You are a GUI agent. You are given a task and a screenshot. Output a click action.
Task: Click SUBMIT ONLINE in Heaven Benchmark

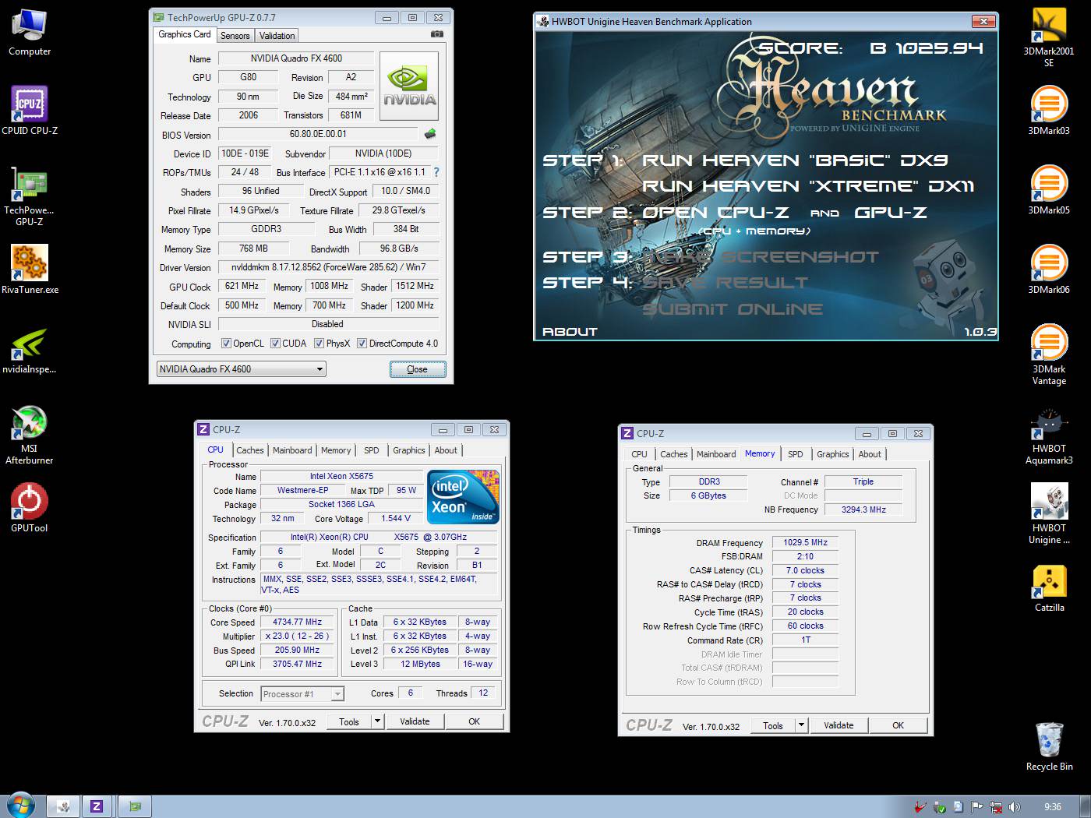coord(732,309)
